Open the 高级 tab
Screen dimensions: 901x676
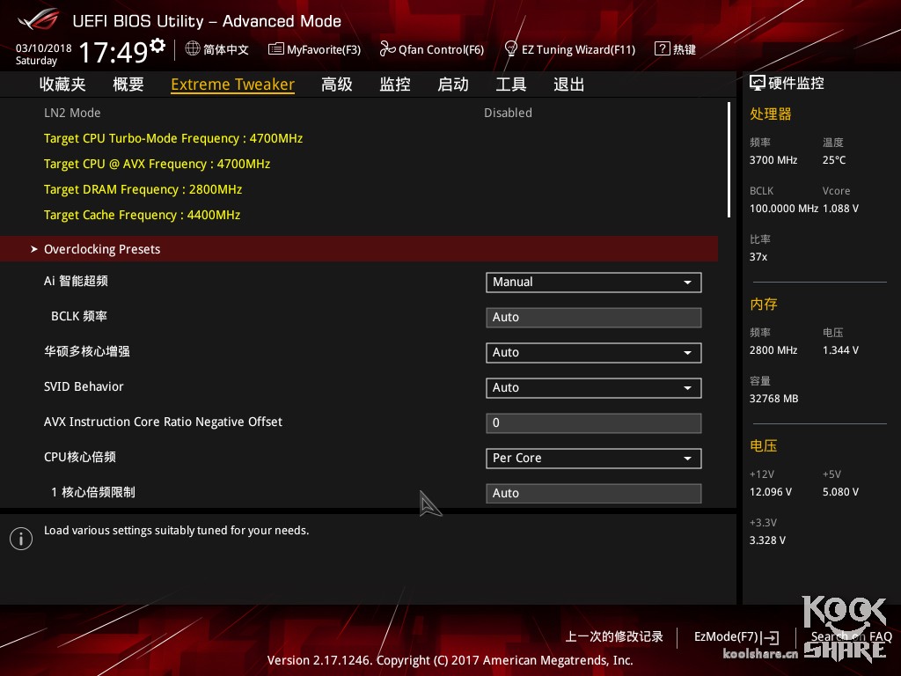tap(337, 84)
